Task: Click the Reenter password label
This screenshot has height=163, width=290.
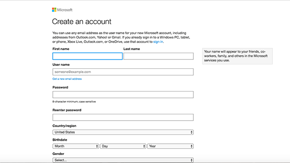Action: (67, 110)
